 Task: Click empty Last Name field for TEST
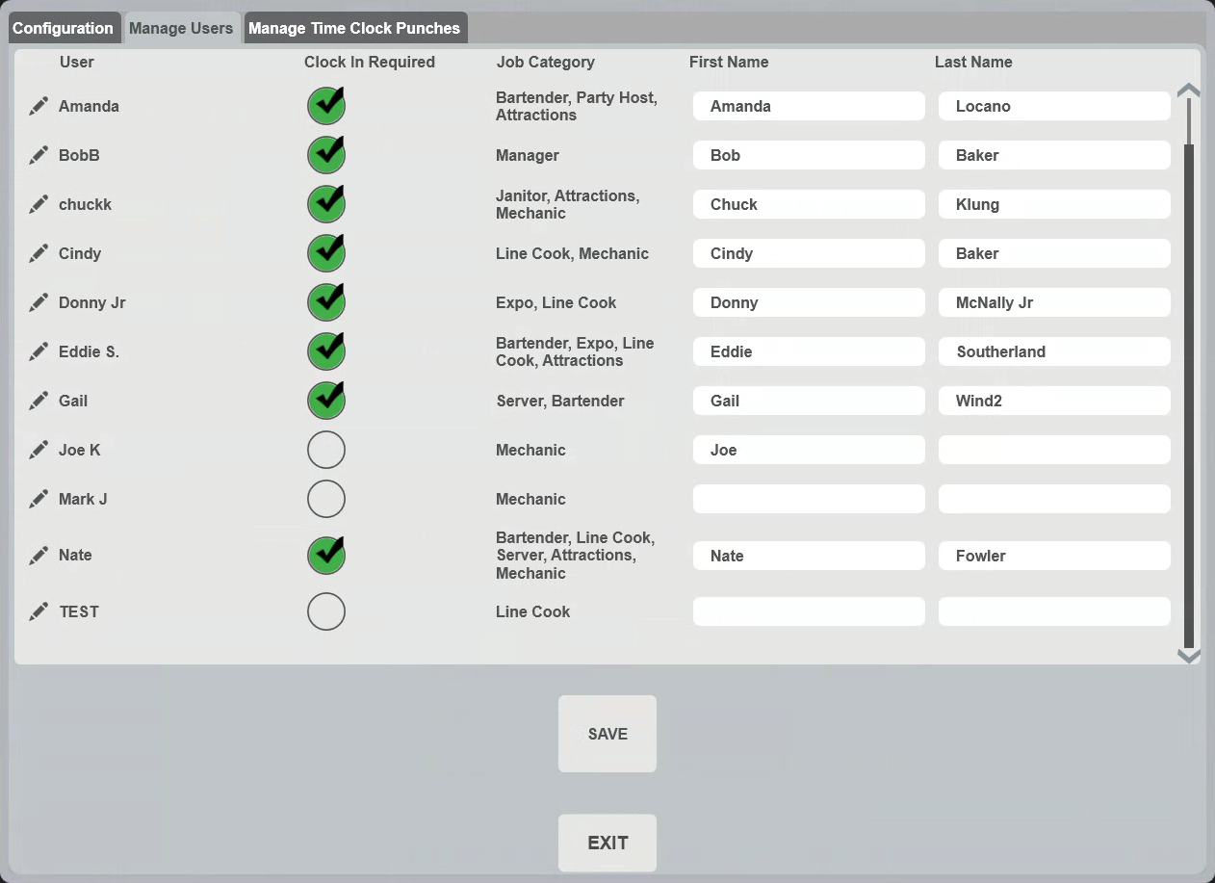[x=1054, y=611]
